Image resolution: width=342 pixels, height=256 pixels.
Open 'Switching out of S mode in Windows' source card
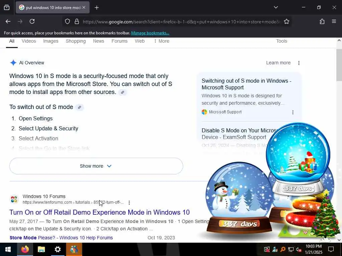pos(246,84)
